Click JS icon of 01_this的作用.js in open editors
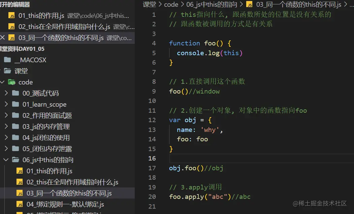 coord(11,15)
